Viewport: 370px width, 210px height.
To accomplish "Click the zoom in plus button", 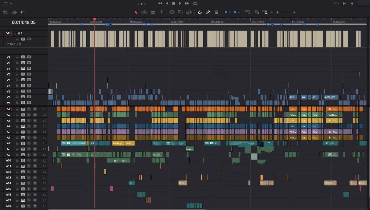I will (294, 12).
